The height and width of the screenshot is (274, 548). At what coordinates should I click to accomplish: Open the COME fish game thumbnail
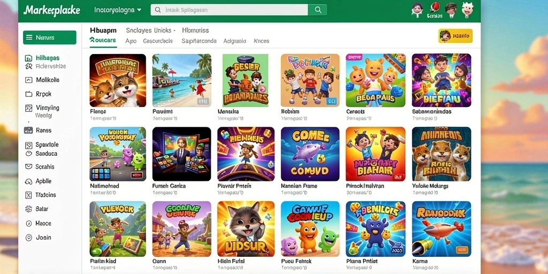(310, 154)
